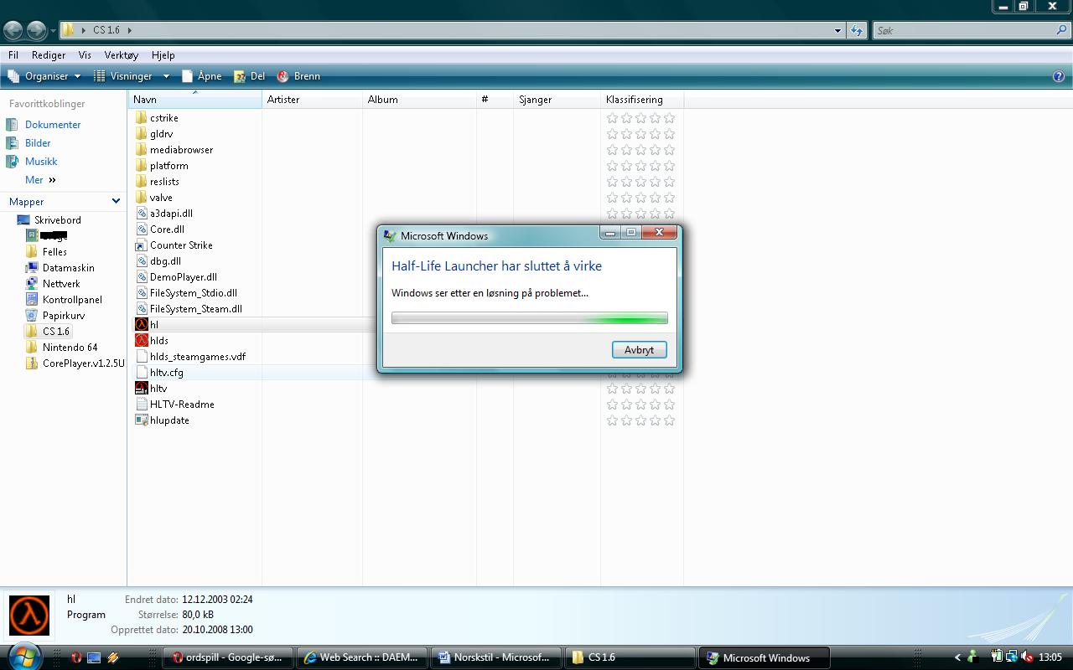Rate cstrike with the fifth star
The width and height of the screenshot is (1073, 670).
(669, 118)
